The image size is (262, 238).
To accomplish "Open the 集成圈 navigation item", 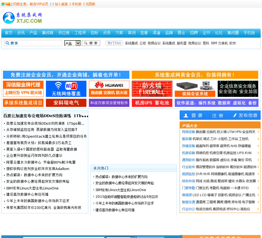I will coord(233,33).
